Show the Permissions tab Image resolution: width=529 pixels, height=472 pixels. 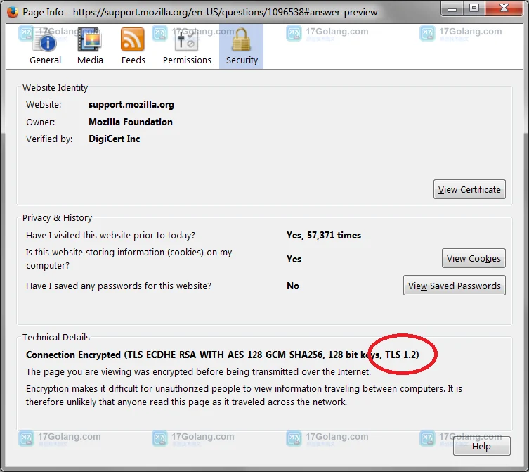tap(187, 46)
